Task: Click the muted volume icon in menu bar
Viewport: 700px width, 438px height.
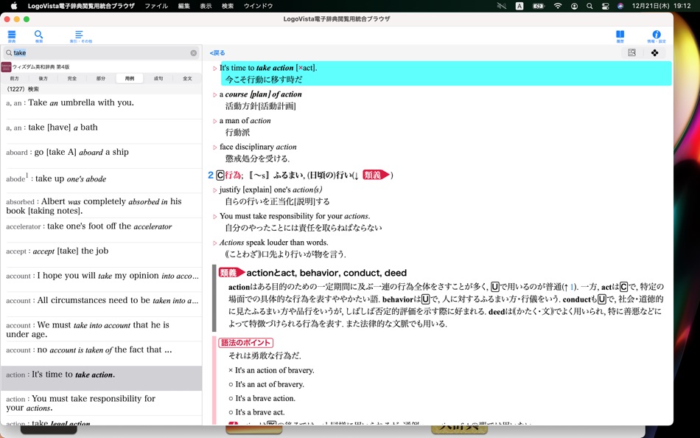Action: (x=502, y=6)
